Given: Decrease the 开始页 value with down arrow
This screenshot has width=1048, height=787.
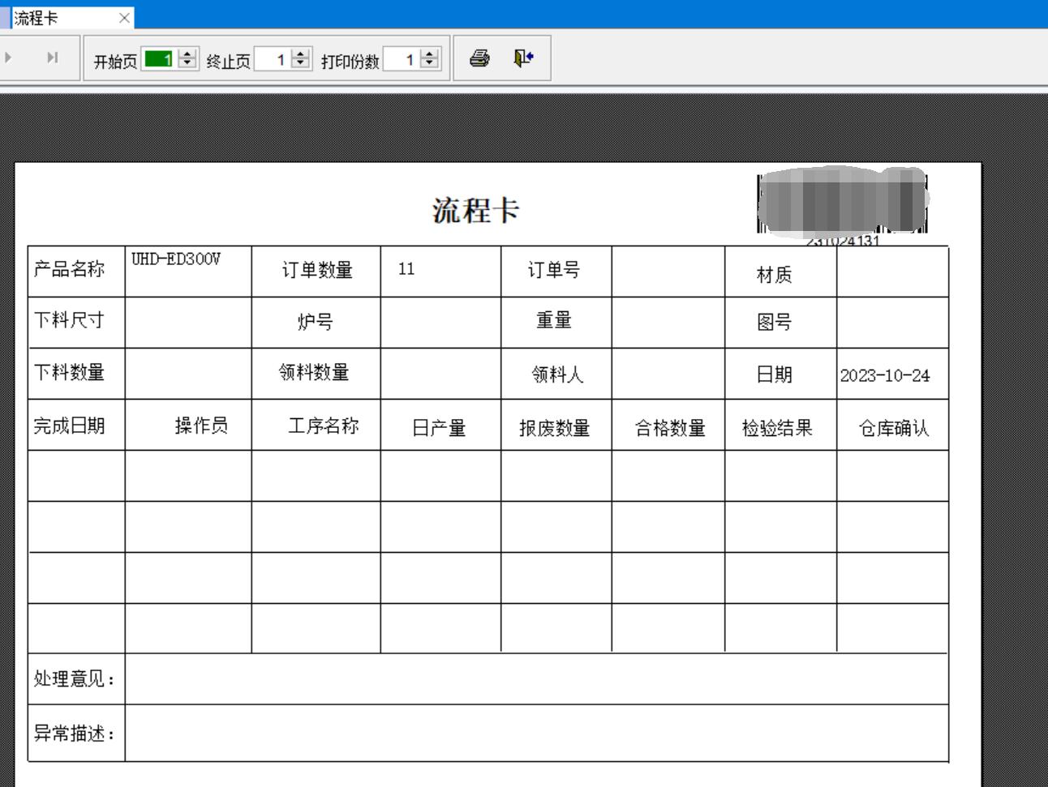Looking at the screenshot, I should pyautogui.click(x=187, y=63).
